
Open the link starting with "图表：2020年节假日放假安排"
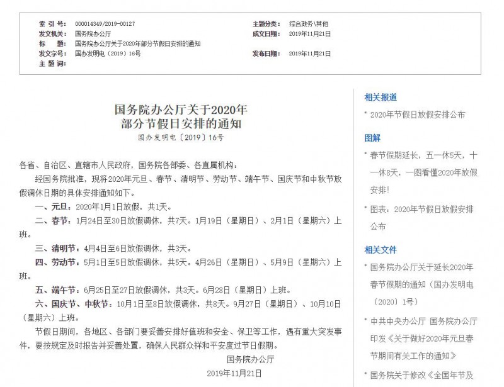[421, 218]
